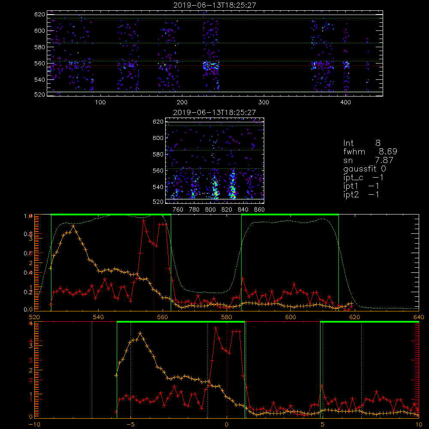Select the 'sn 7.87' readout line

point(368,160)
